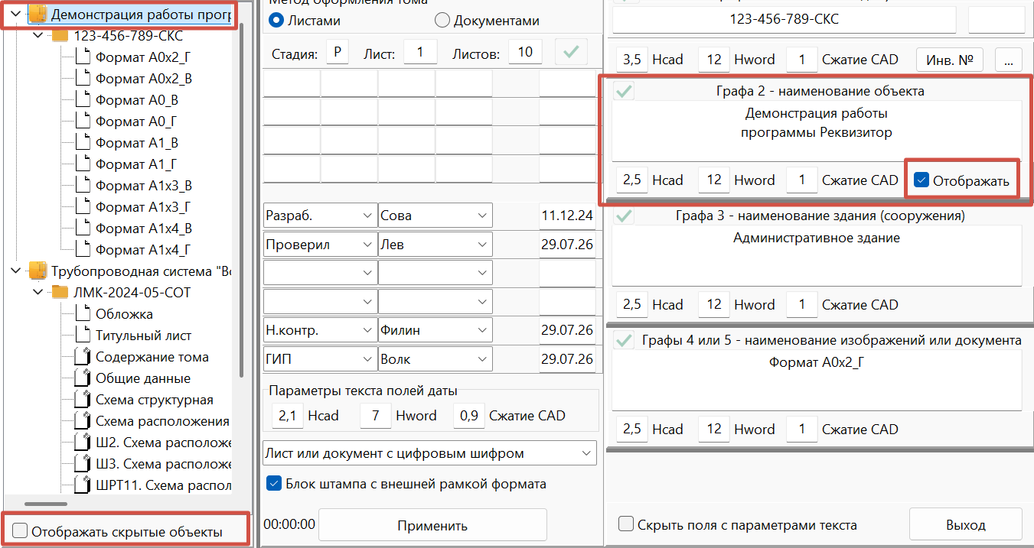Screen dimensions: 1034x548
Task: Click the document icon beside Формат A1x4_Г
Action: 83,250
